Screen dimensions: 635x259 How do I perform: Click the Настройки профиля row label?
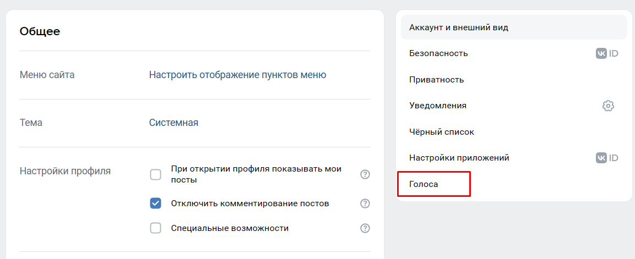coord(65,171)
